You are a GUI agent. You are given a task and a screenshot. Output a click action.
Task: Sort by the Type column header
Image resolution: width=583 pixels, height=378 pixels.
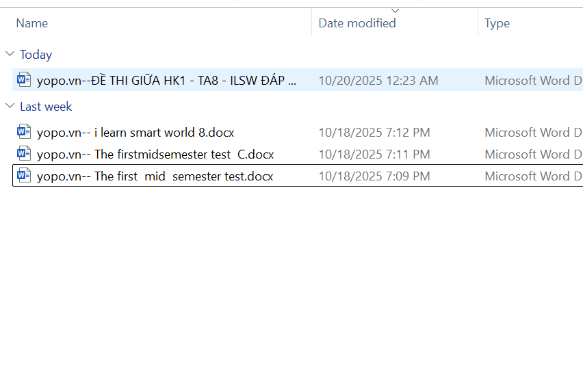(x=497, y=23)
